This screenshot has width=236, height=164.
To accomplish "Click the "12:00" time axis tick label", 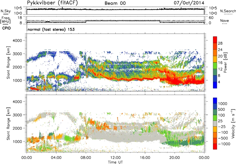I will (x=115, y=158).
